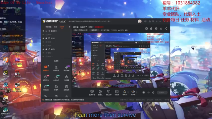Open the 礼物任务 tool
This screenshot has height=119, width=212.
pos(46,88)
